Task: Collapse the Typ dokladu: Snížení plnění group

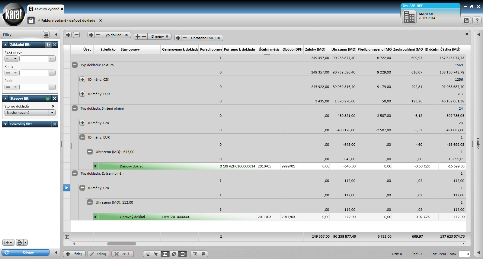Action: coord(75,108)
